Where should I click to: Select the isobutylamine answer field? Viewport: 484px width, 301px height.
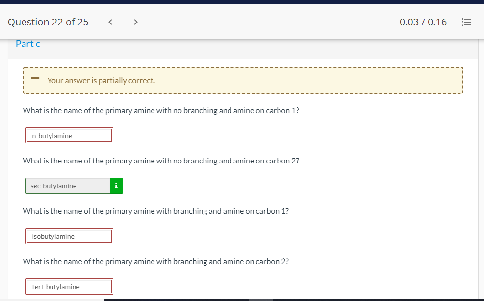pos(69,236)
